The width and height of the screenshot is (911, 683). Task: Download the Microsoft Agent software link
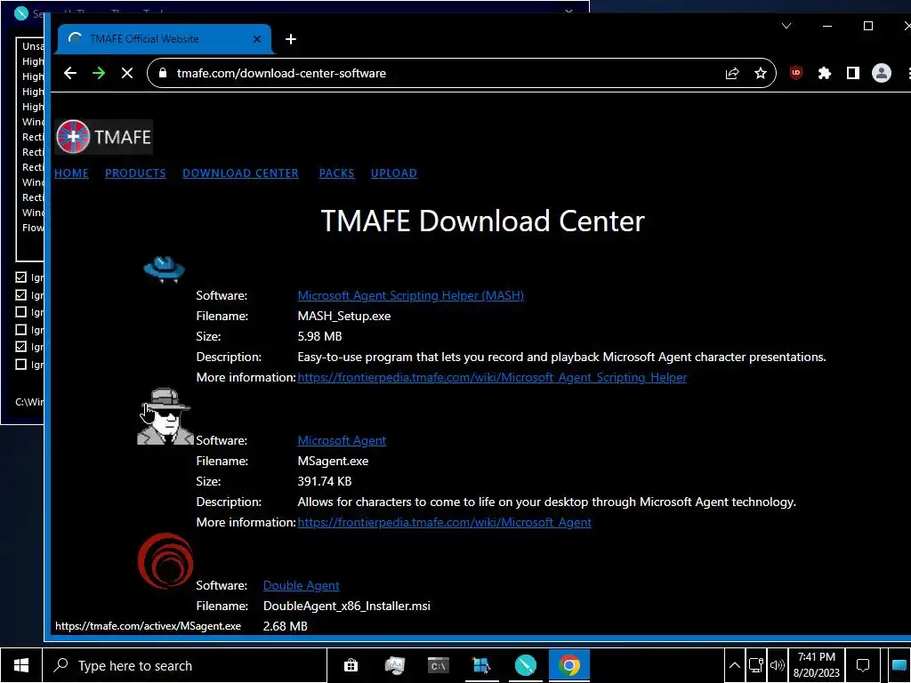[342, 440]
